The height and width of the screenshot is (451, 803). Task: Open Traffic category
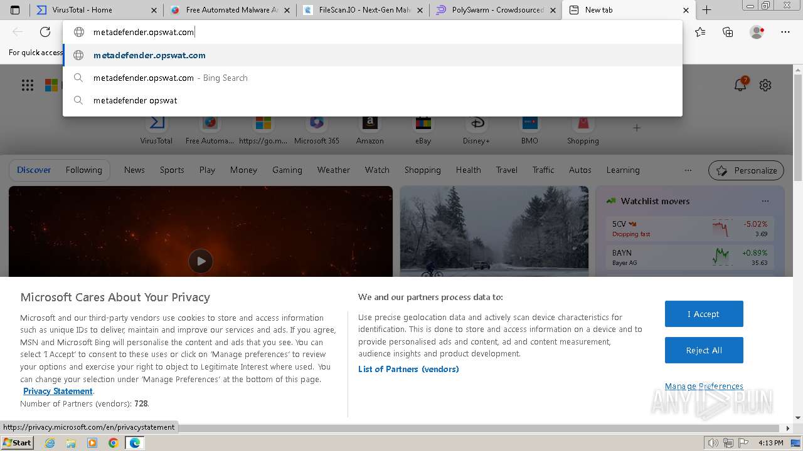(543, 170)
